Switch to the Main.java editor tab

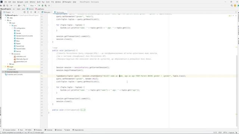tap(47, 12)
